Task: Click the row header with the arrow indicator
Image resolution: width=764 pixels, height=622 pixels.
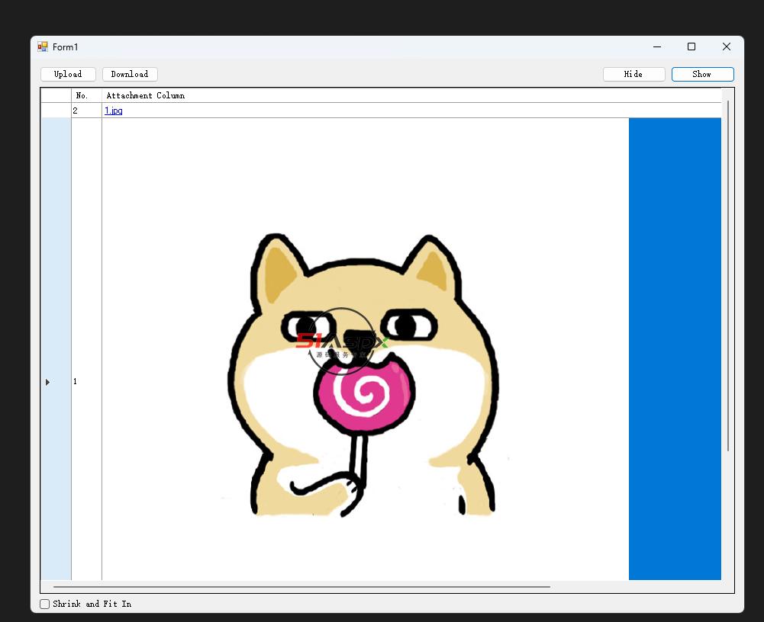Action: point(56,381)
